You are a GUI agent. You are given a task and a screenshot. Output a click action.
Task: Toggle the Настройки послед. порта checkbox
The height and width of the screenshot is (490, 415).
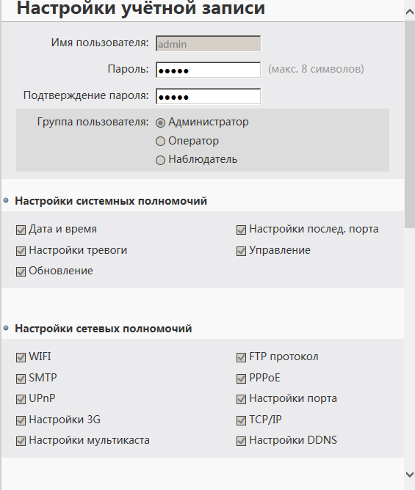click(241, 230)
